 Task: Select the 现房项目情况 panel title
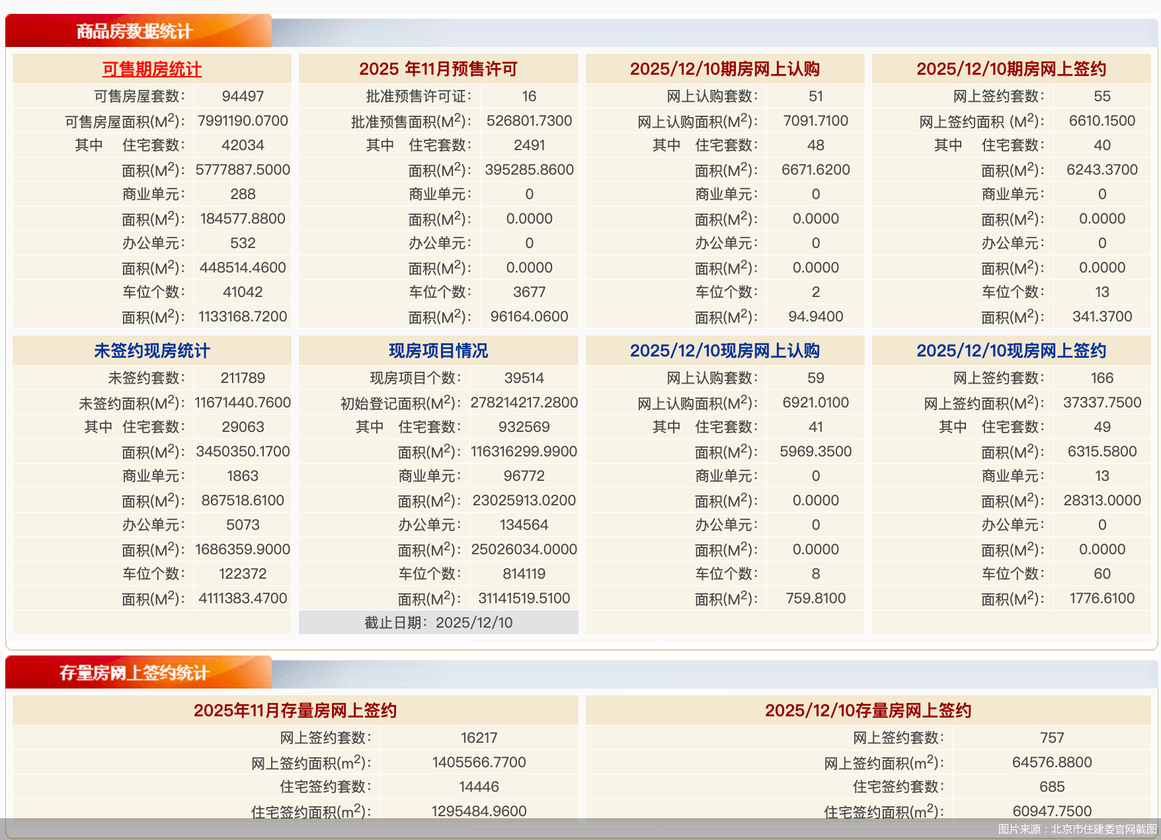[438, 351]
